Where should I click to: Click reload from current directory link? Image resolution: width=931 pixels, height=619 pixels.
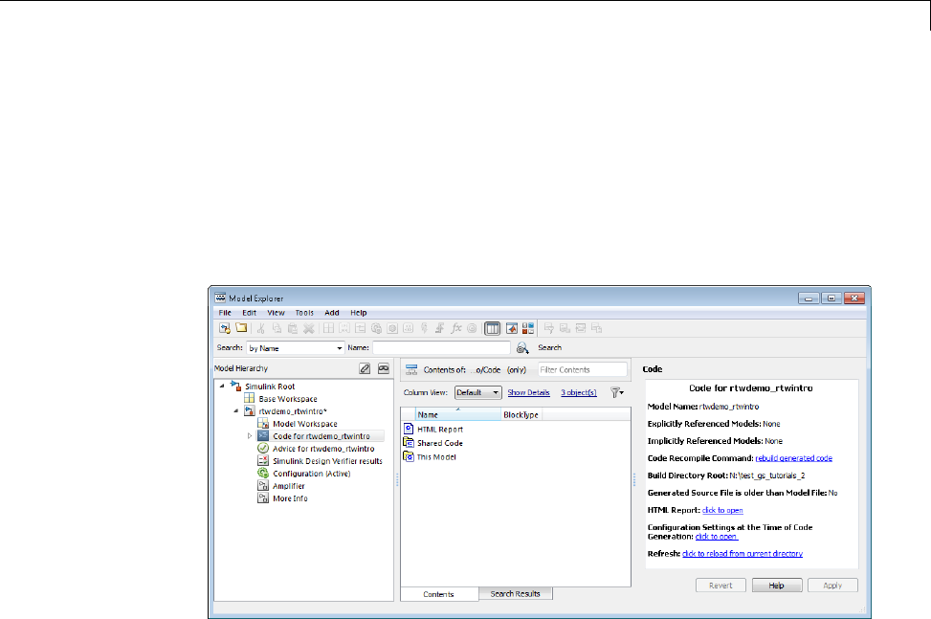[743, 553]
